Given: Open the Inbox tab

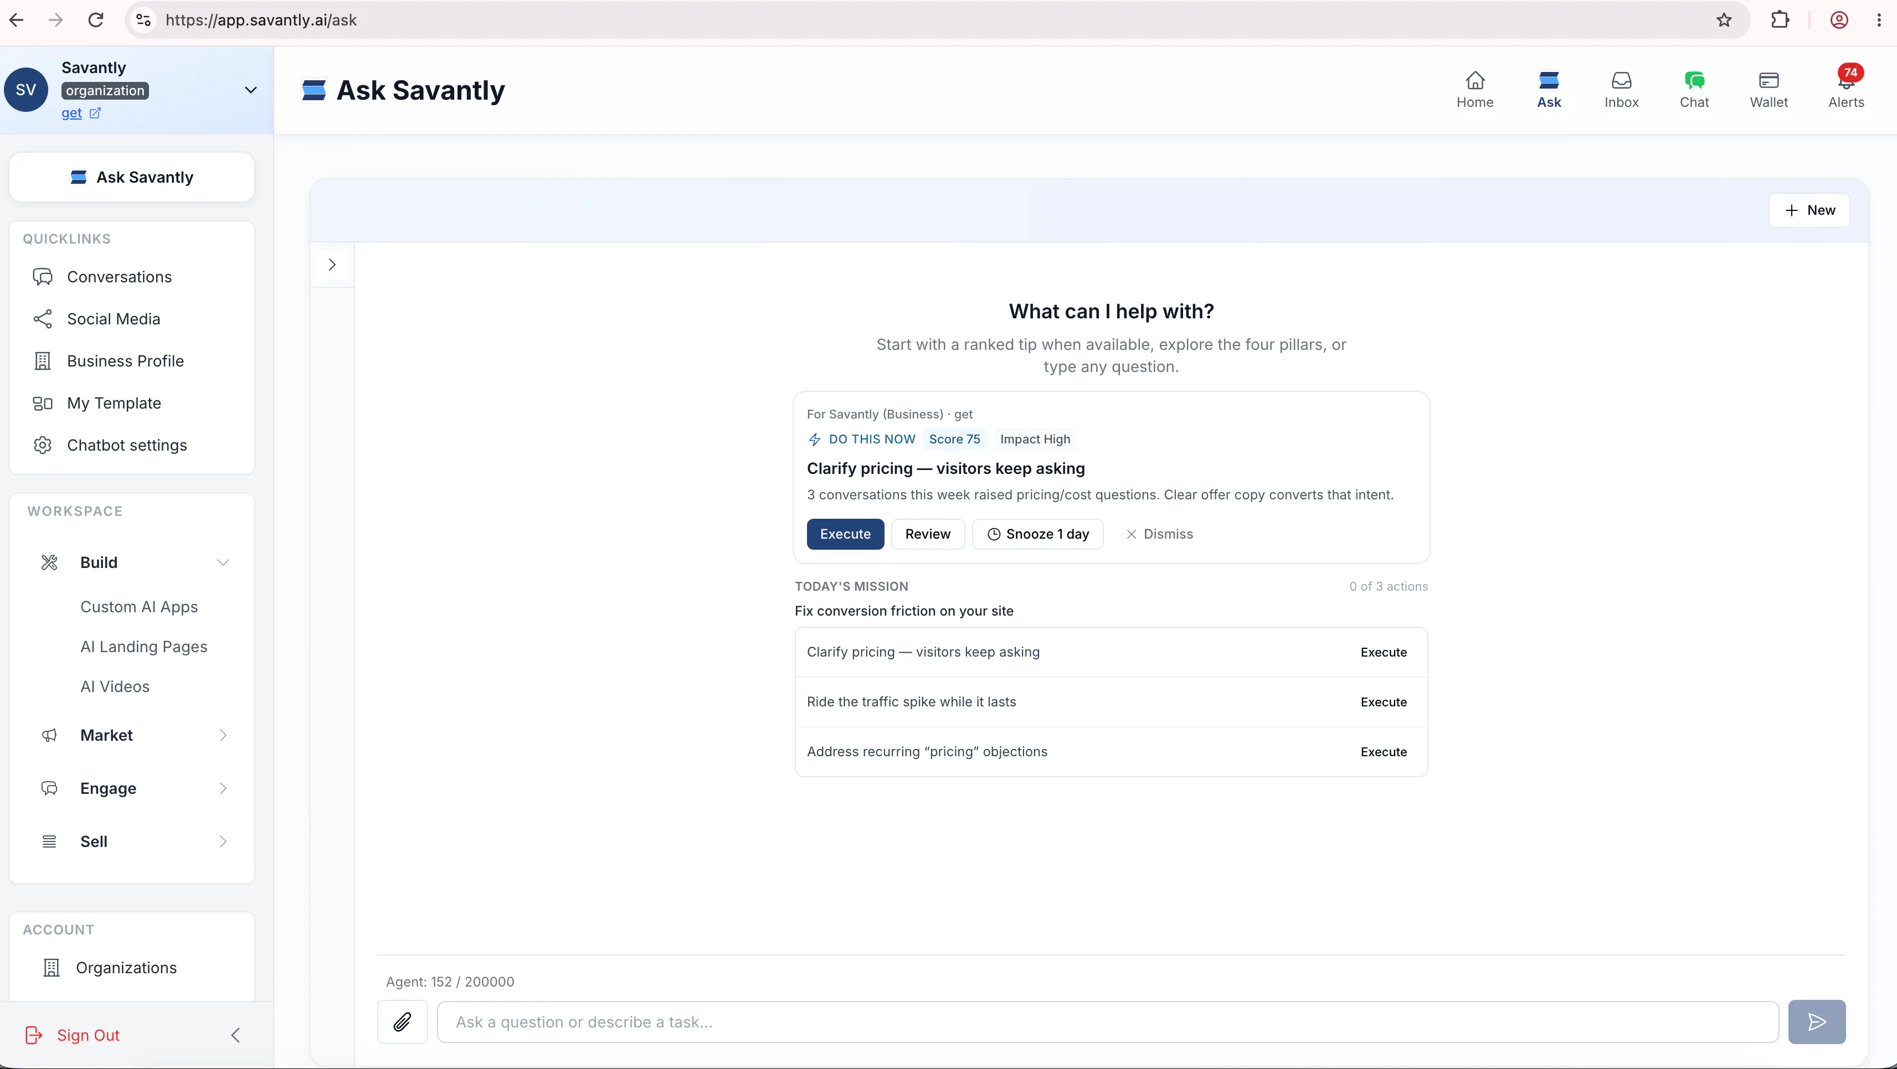Looking at the screenshot, I should click(x=1622, y=90).
